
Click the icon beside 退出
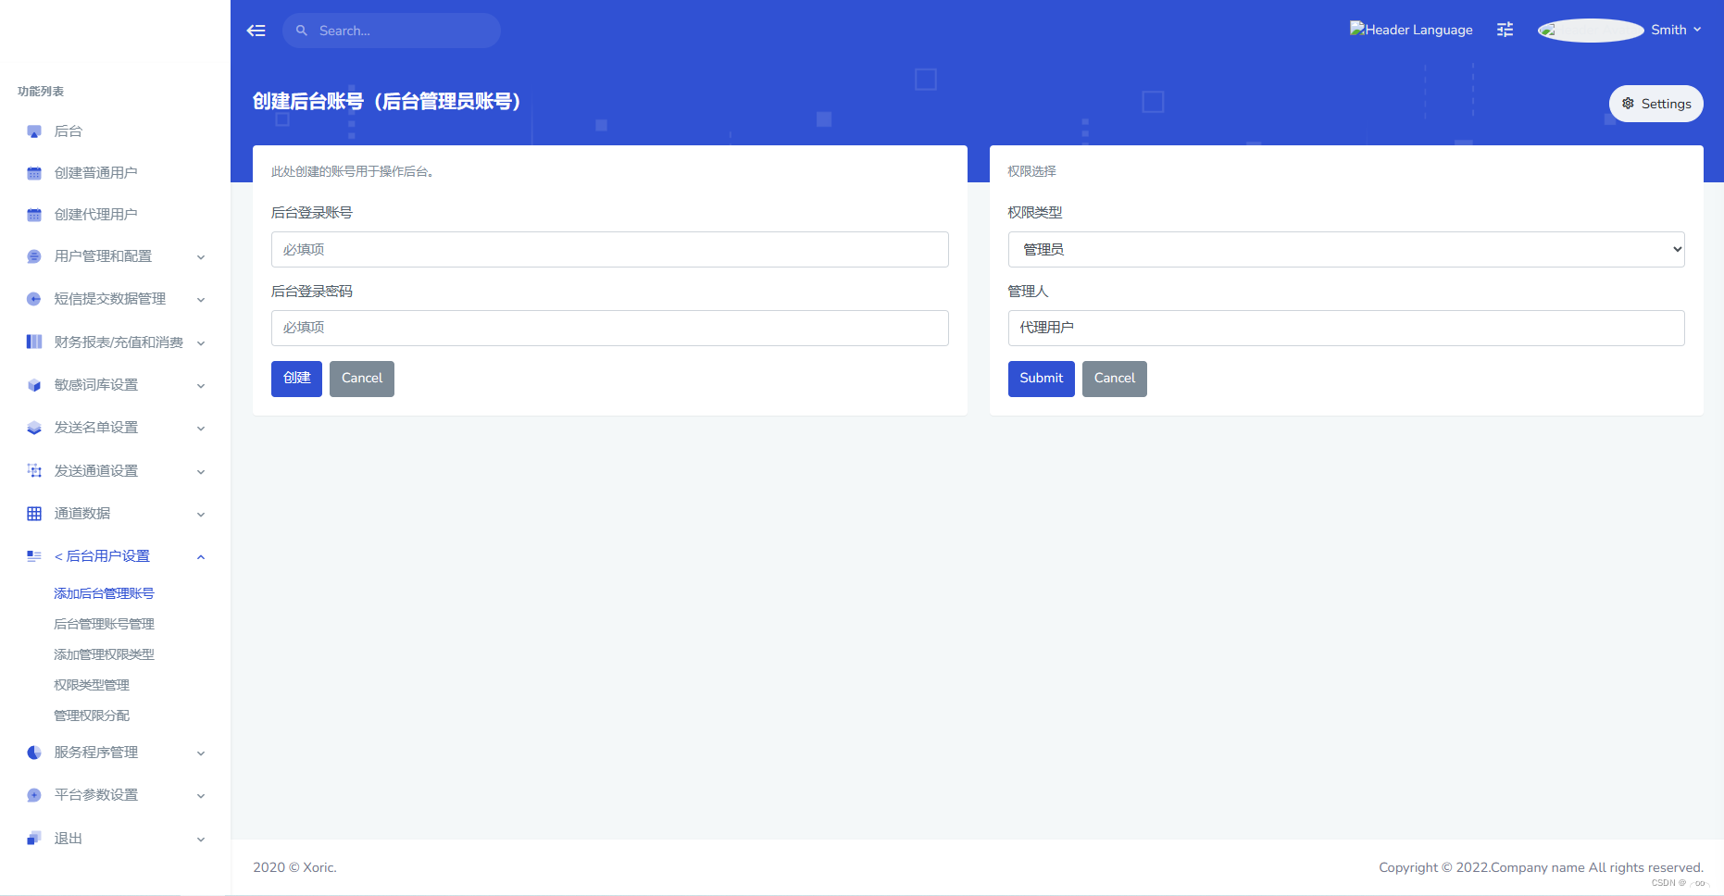[34, 839]
